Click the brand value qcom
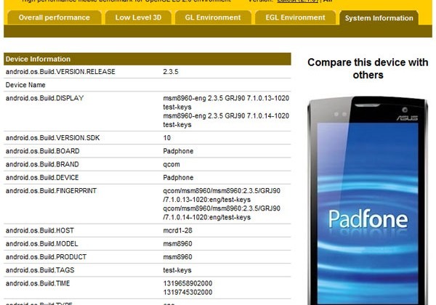Screen dimensions: 436x305 point(171,164)
